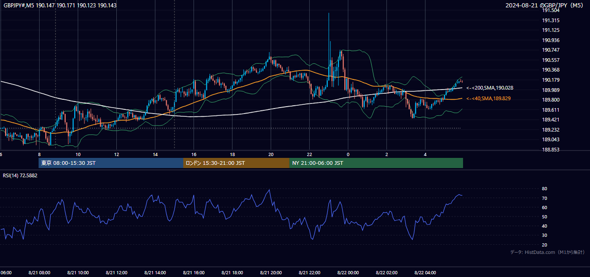Click the 8/22 00:00 time label
This screenshot has height=277, width=590.
pos(348,272)
